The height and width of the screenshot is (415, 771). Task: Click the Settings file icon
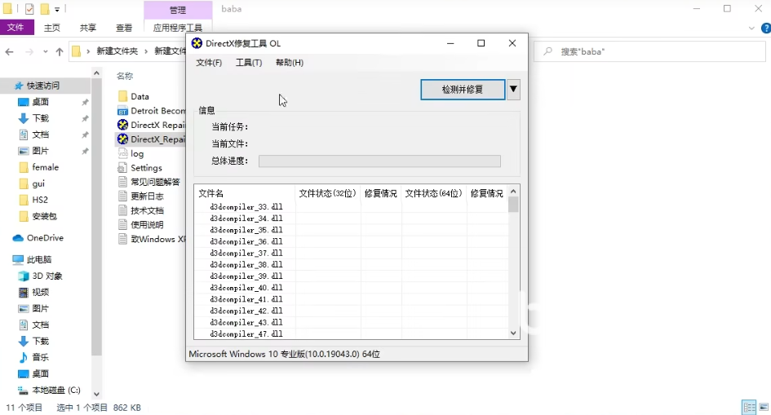pos(123,168)
